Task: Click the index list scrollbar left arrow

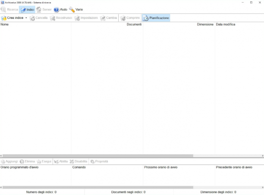Action: (x=1, y=156)
